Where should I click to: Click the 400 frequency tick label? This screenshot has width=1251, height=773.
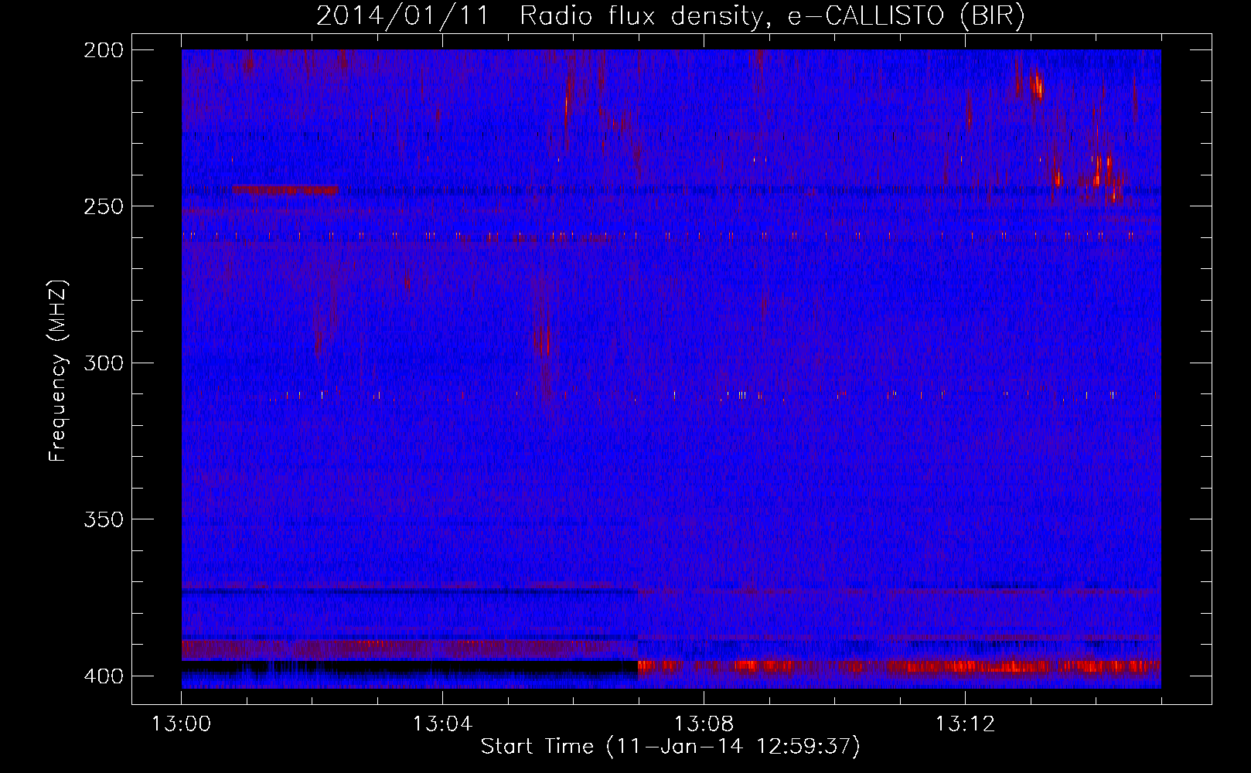(104, 676)
